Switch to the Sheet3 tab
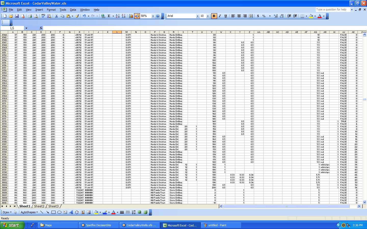Image resolution: width=367 pixels, height=229 pixels. coord(53,206)
